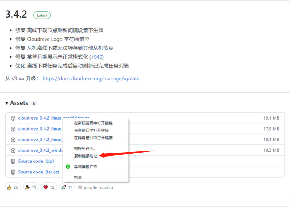The image size is (308, 207).
Task: Click the Assets count badge 6
Action: tap(34, 103)
